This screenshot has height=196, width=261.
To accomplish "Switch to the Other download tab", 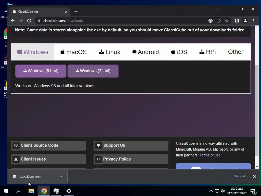I will (236, 52).
